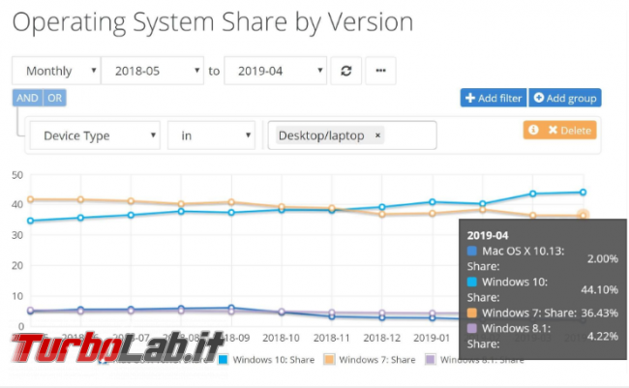Screen dimensions: 629x388
Task: Click the Windows 10 data point at 2019-03
Action: pyautogui.click(x=533, y=194)
